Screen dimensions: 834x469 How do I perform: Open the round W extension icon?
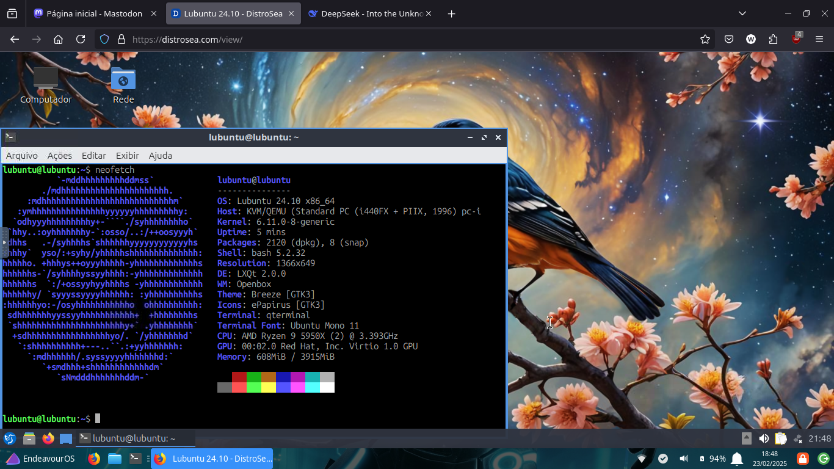751,39
